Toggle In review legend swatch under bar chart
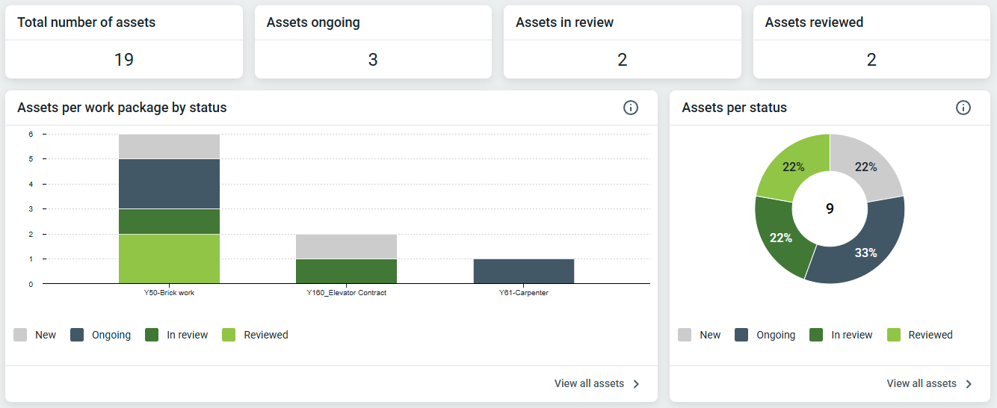The height and width of the screenshot is (408, 997). click(152, 335)
